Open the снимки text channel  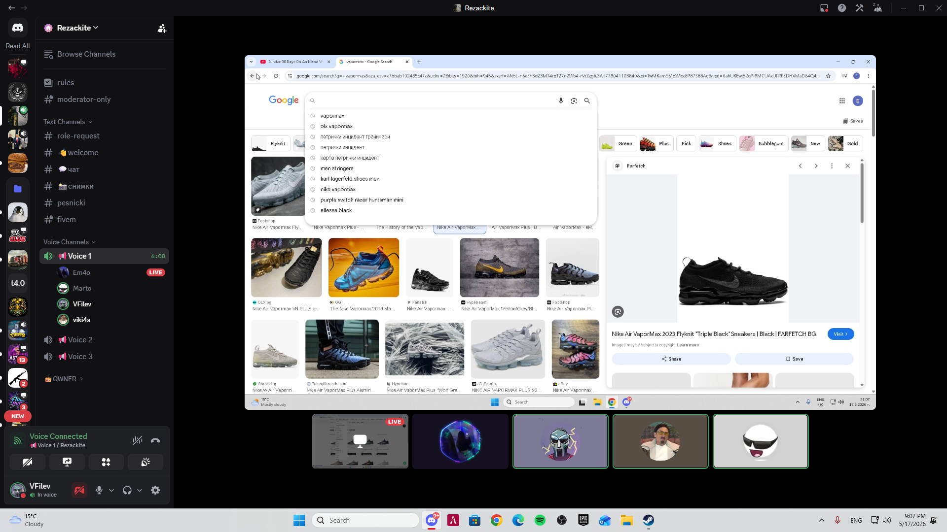(104, 186)
